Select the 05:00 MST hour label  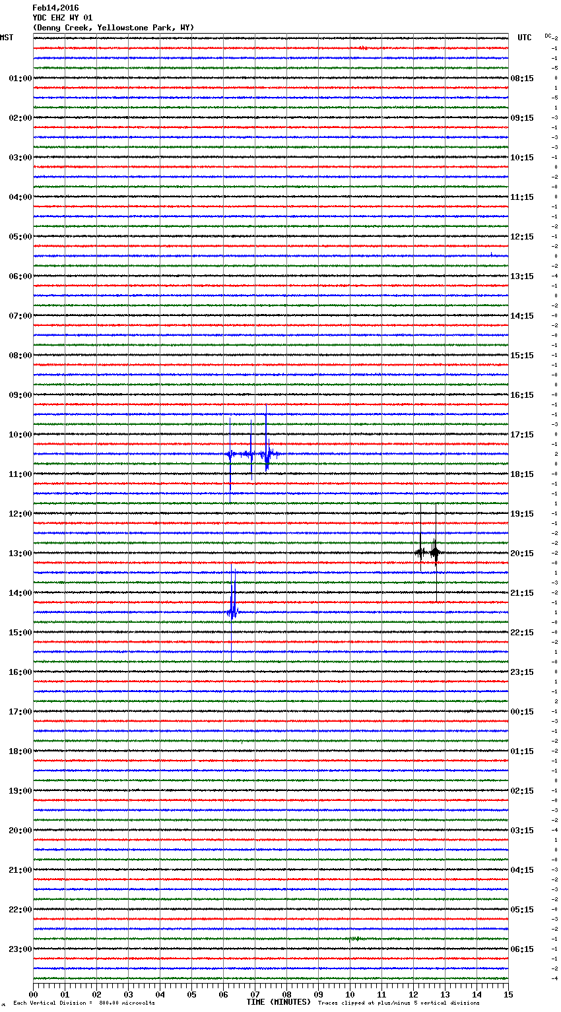pyautogui.click(x=20, y=237)
